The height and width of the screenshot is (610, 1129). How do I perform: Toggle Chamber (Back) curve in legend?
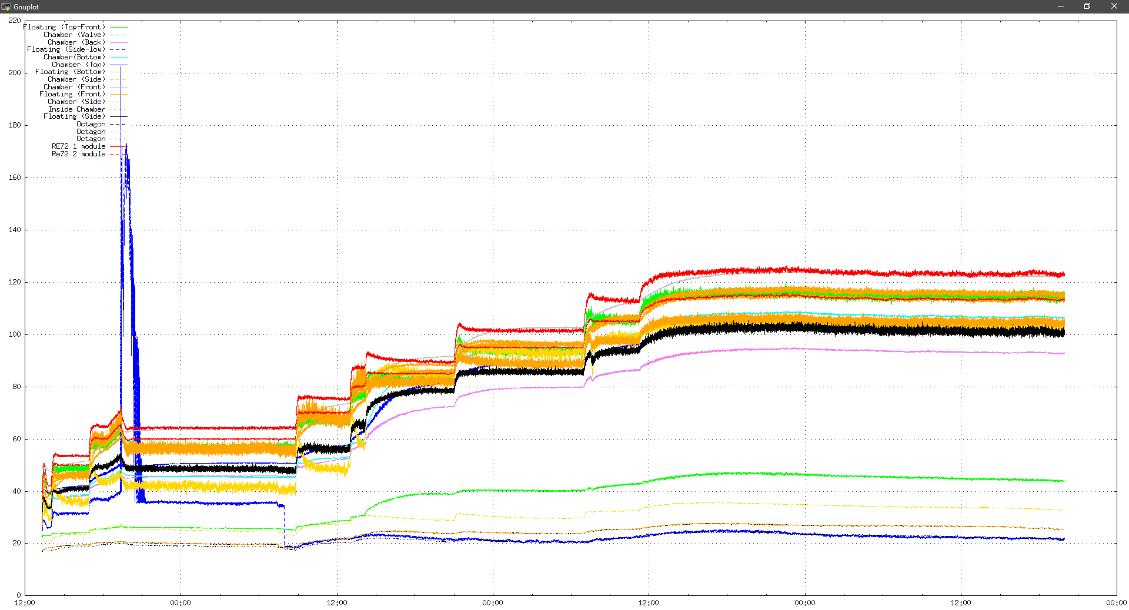(x=76, y=42)
